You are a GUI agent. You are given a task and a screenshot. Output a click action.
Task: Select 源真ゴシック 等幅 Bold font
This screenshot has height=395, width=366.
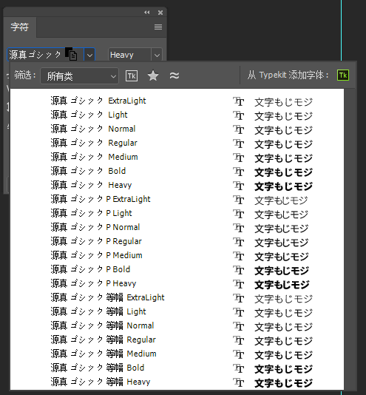click(x=177, y=368)
